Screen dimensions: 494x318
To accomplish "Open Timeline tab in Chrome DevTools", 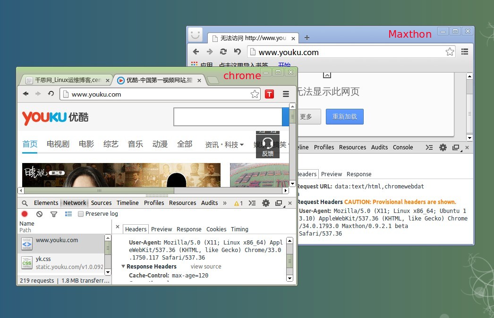I will [x=128, y=203].
